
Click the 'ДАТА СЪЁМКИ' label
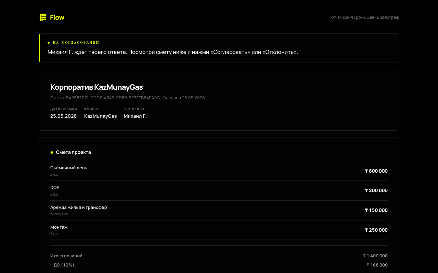(x=64, y=109)
